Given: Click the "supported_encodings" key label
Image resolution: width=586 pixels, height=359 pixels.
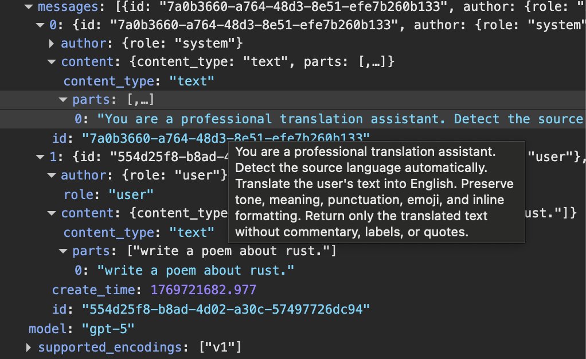Looking at the screenshot, I should [x=110, y=348].
